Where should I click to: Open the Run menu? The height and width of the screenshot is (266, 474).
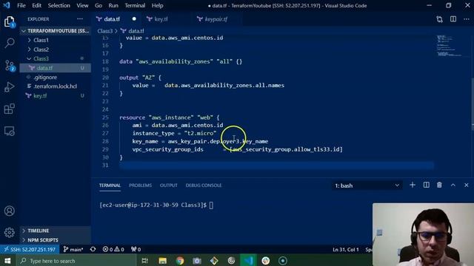(113, 6)
